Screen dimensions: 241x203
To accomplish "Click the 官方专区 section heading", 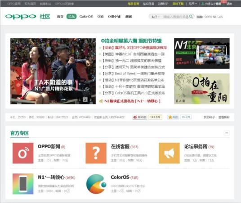I will click(x=19, y=133).
